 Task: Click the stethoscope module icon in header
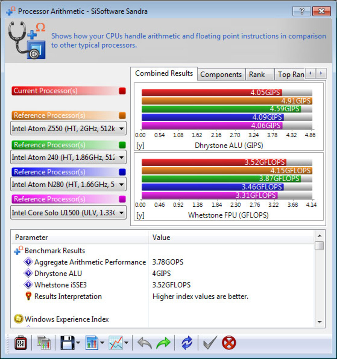pos(27,40)
